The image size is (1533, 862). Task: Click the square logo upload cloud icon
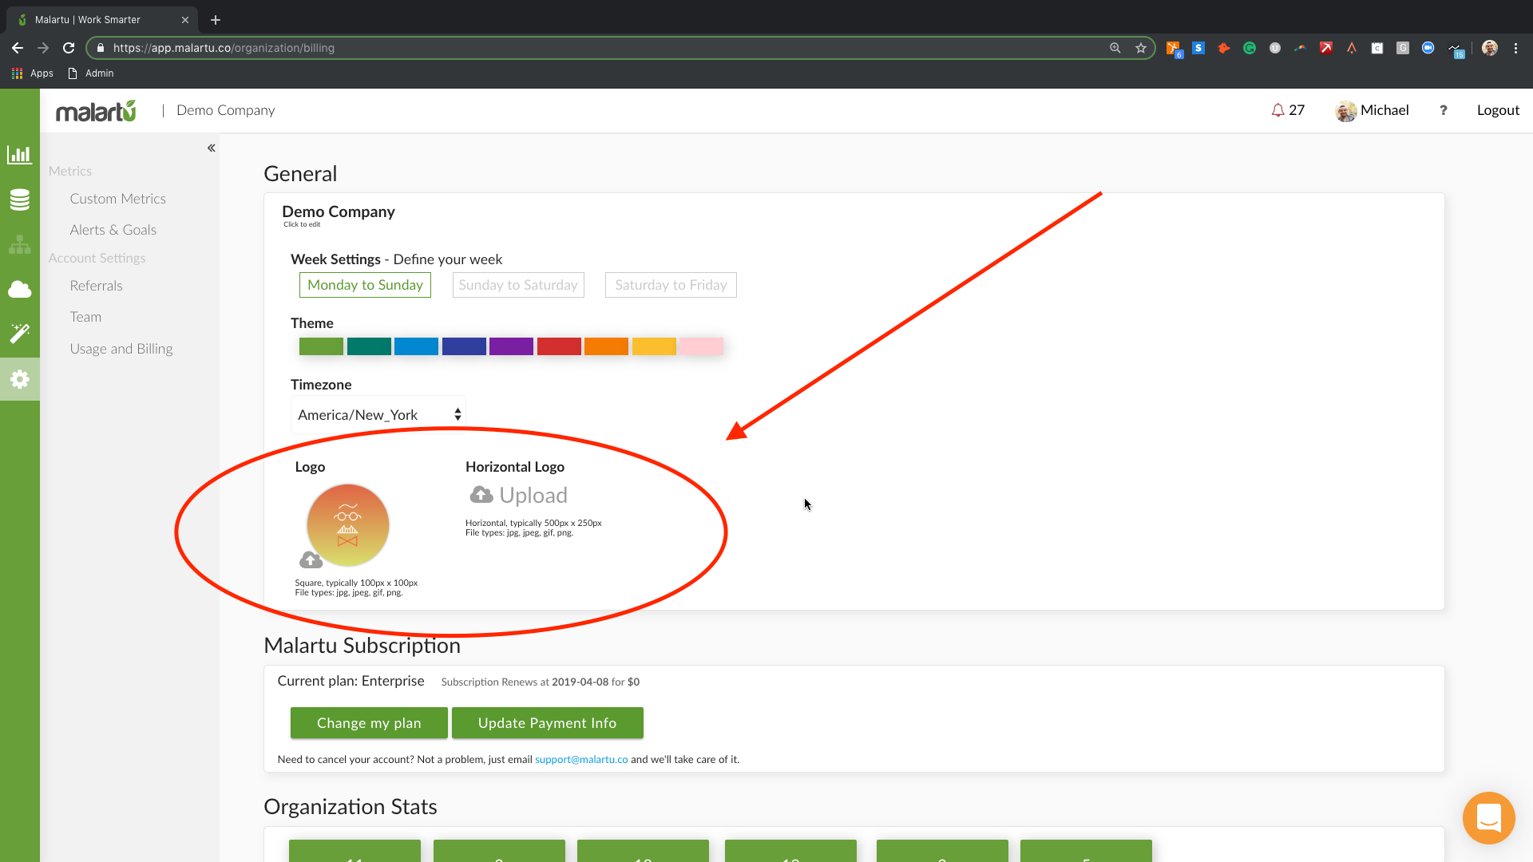coord(311,560)
